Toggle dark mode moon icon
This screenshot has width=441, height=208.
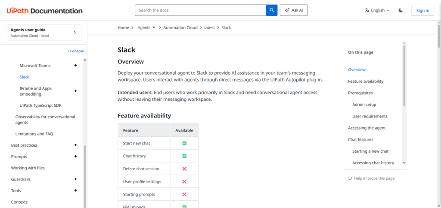(401, 10)
